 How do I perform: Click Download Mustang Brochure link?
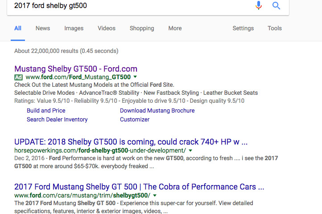click(157, 110)
